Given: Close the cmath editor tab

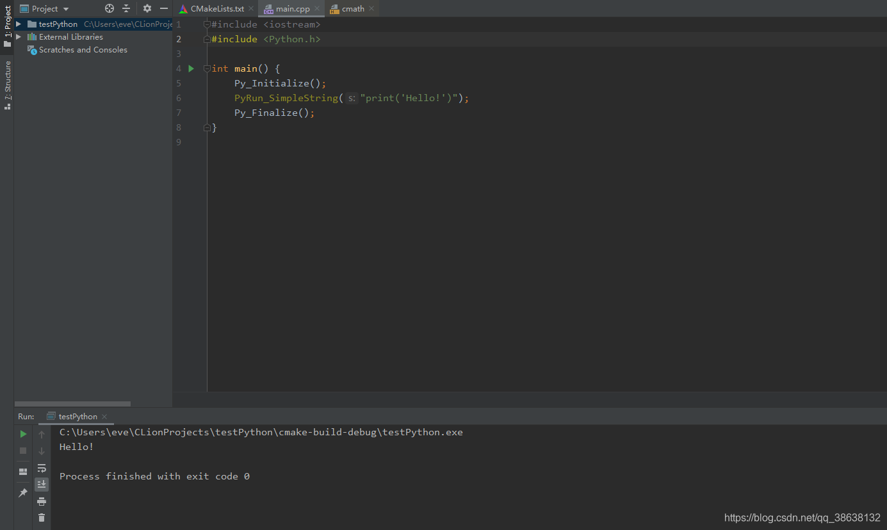Looking at the screenshot, I should pos(371,8).
